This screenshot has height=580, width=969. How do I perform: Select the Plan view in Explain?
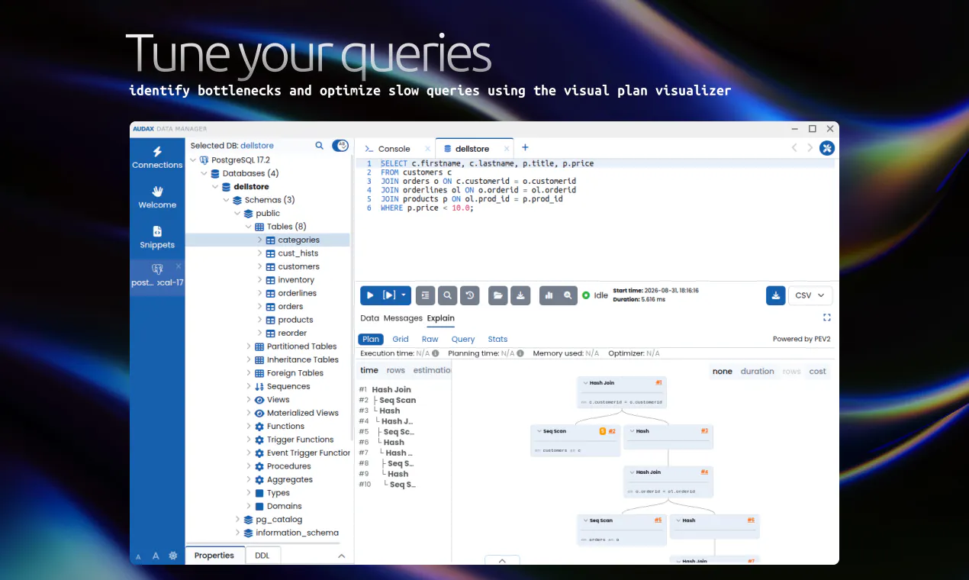tap(371, 340)
